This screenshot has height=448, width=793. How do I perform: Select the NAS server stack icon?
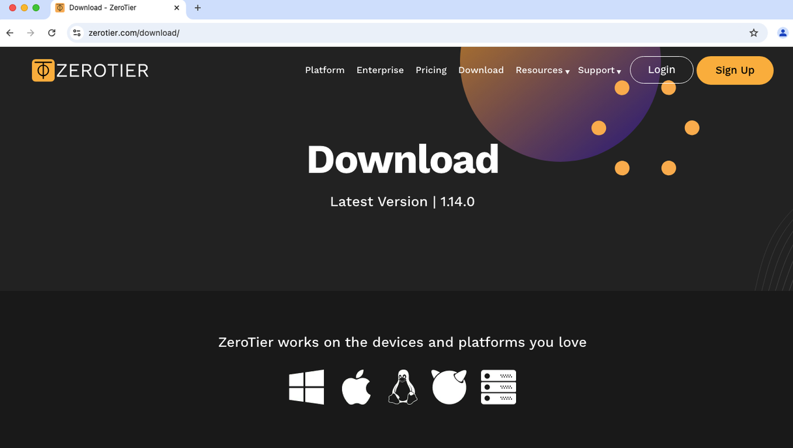(498, 387)
